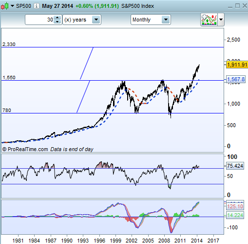Click the 2014 date axis label
This screenshot has width=248, height=244.
197,241
